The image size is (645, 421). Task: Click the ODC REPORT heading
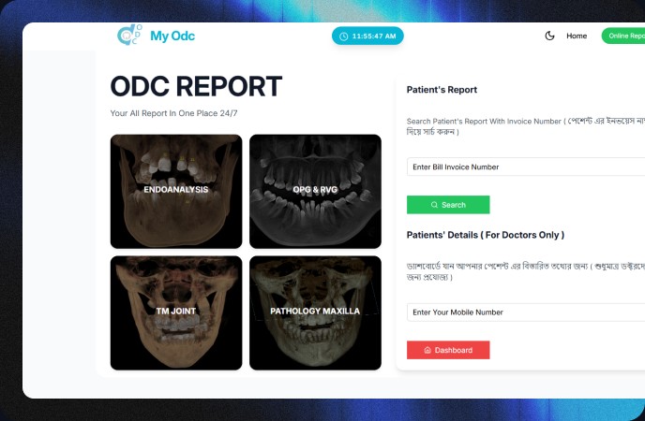tap(196, 87)
